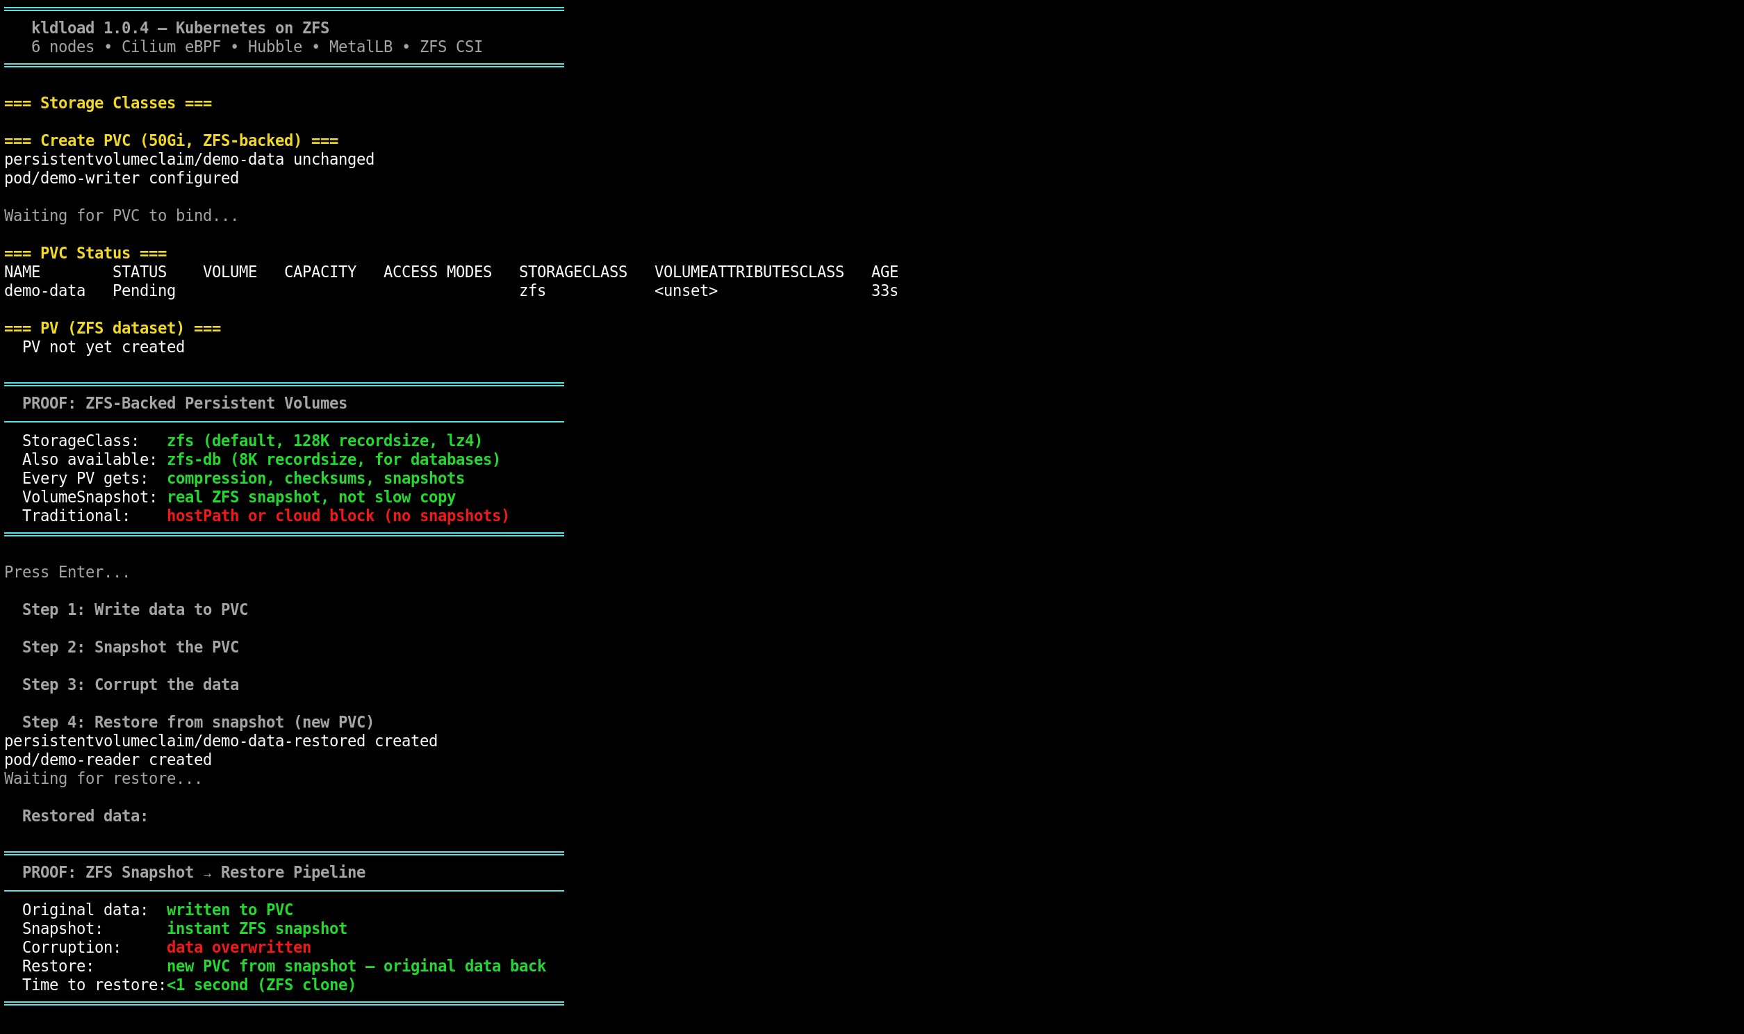
Task: Click the AGE column header
Action: (x=885, y=272)
